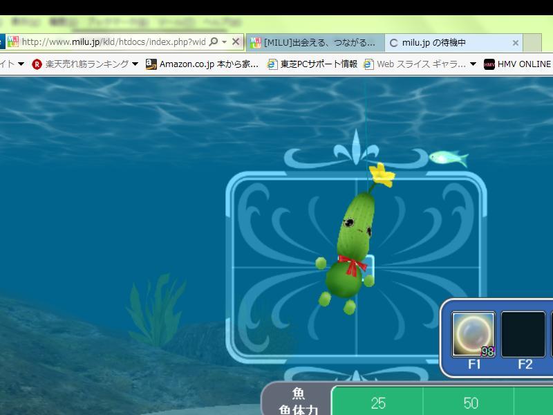Click the Rakuten R favicon
This screenshot has width=553, height=415.
tap(37, 64)
